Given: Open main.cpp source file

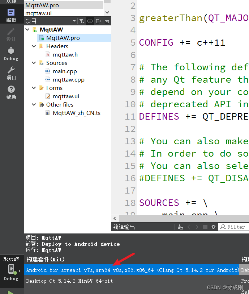Looking at the screenshot, I should click(x=65, y=71).
